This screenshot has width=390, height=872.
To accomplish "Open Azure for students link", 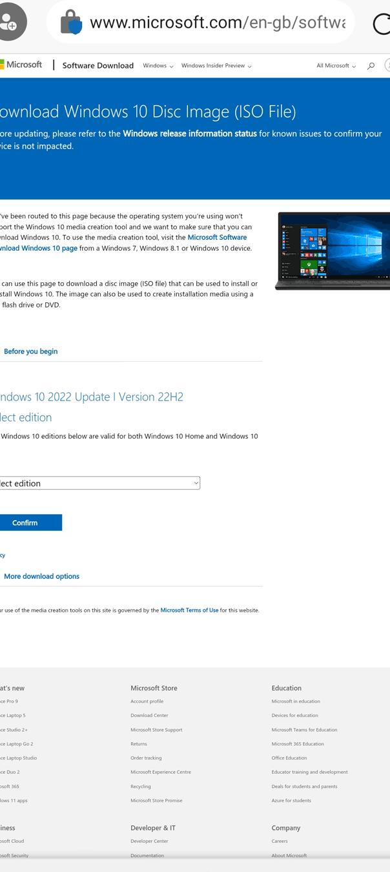I will point(291,801).
